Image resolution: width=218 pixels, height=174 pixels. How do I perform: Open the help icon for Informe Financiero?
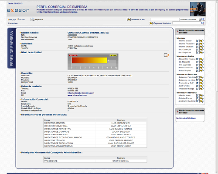click(x=198, y=44)
